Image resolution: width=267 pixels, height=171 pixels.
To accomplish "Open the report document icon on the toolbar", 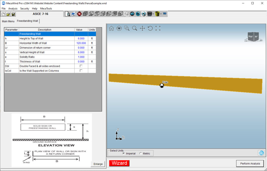I will pos(126,14).
